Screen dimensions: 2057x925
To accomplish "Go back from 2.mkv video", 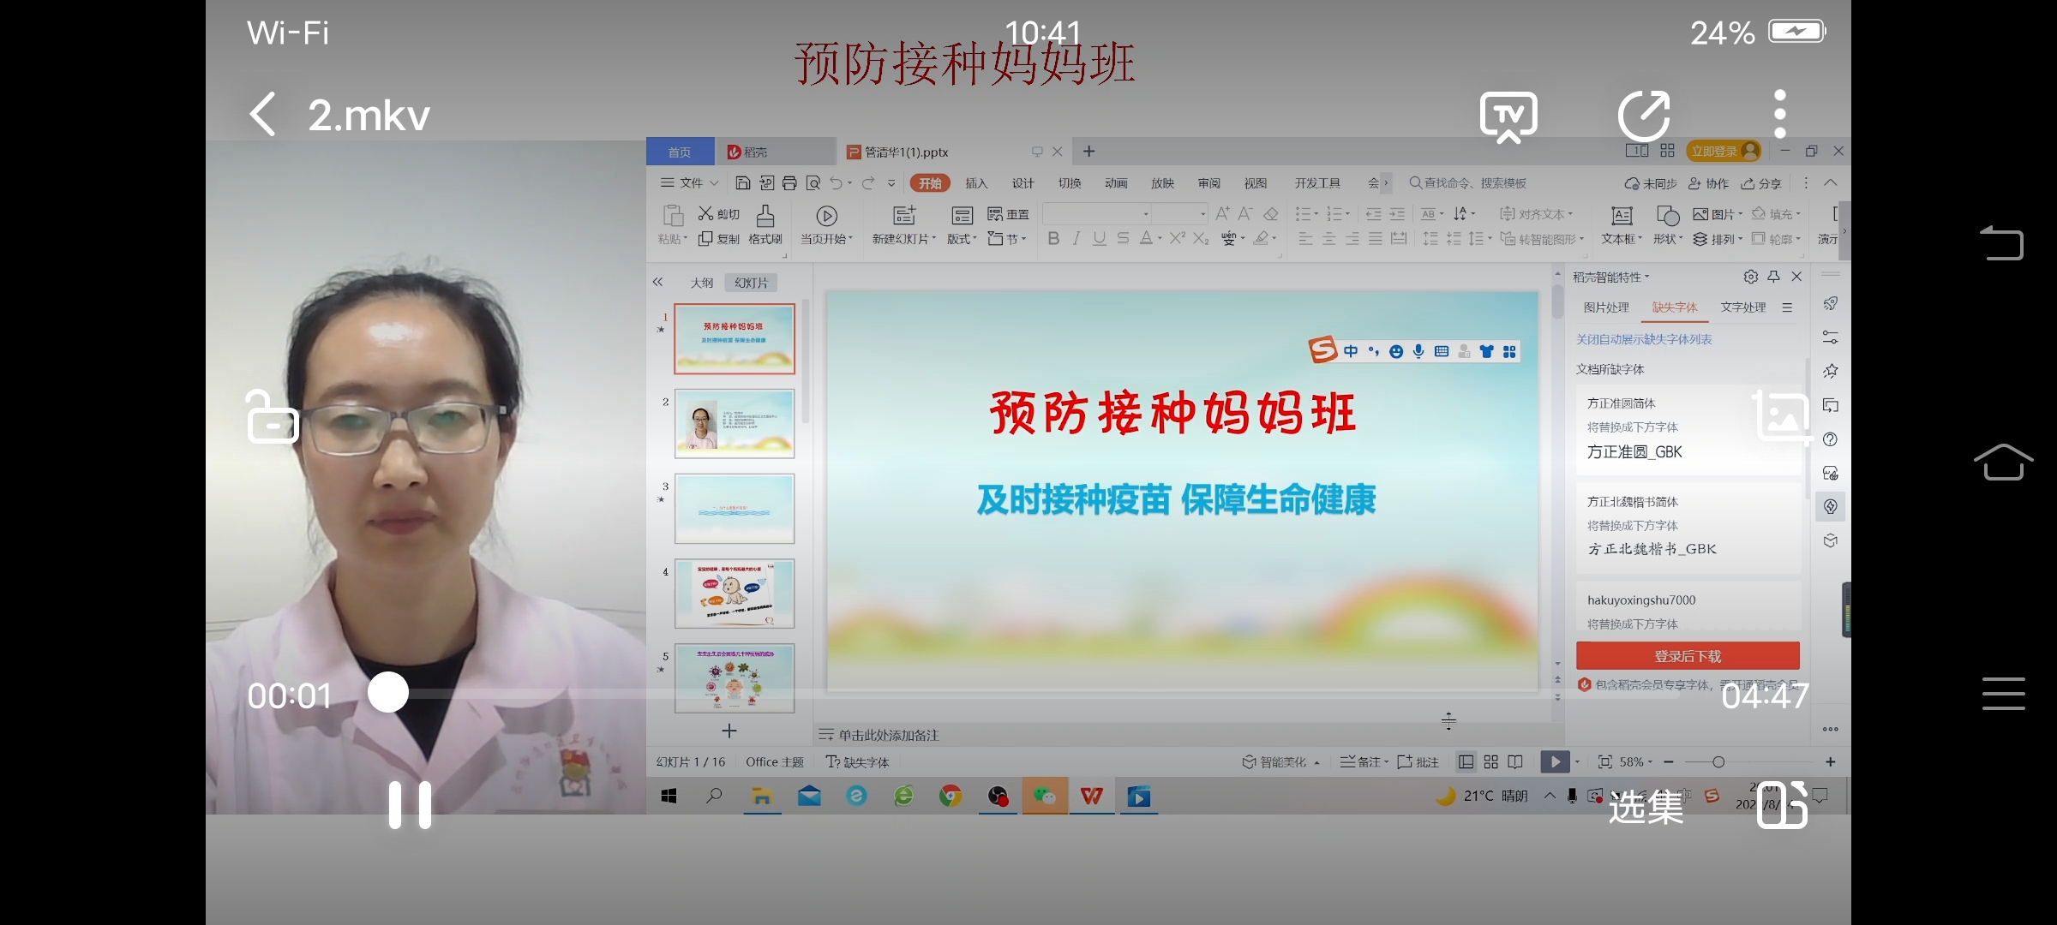I will click(262, 114).
